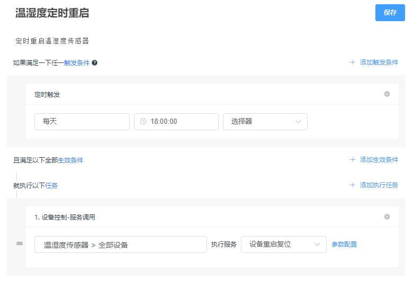The width and height of the screenshot is (413, 290).
Task: Click the 生效条件 link
Action: point(70,160)
